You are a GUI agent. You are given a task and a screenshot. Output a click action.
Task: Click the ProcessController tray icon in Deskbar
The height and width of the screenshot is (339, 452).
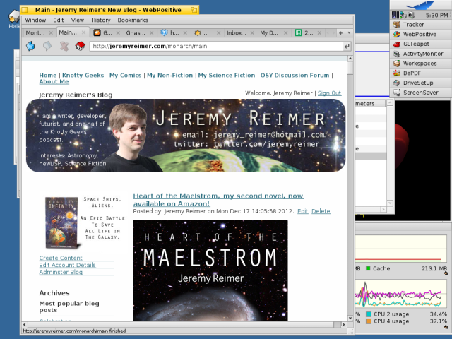[395, 15]
